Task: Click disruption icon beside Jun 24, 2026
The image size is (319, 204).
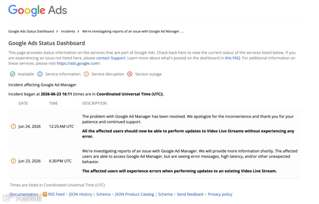Action: [x=13, y=126]
